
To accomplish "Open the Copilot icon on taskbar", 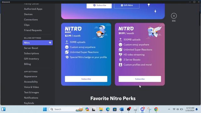I will tap(87, 109).
